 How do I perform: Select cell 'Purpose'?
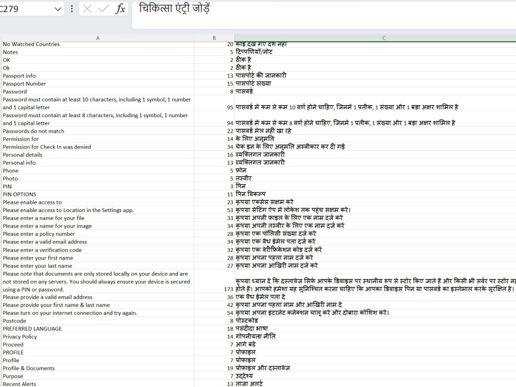tap(98, 376)
